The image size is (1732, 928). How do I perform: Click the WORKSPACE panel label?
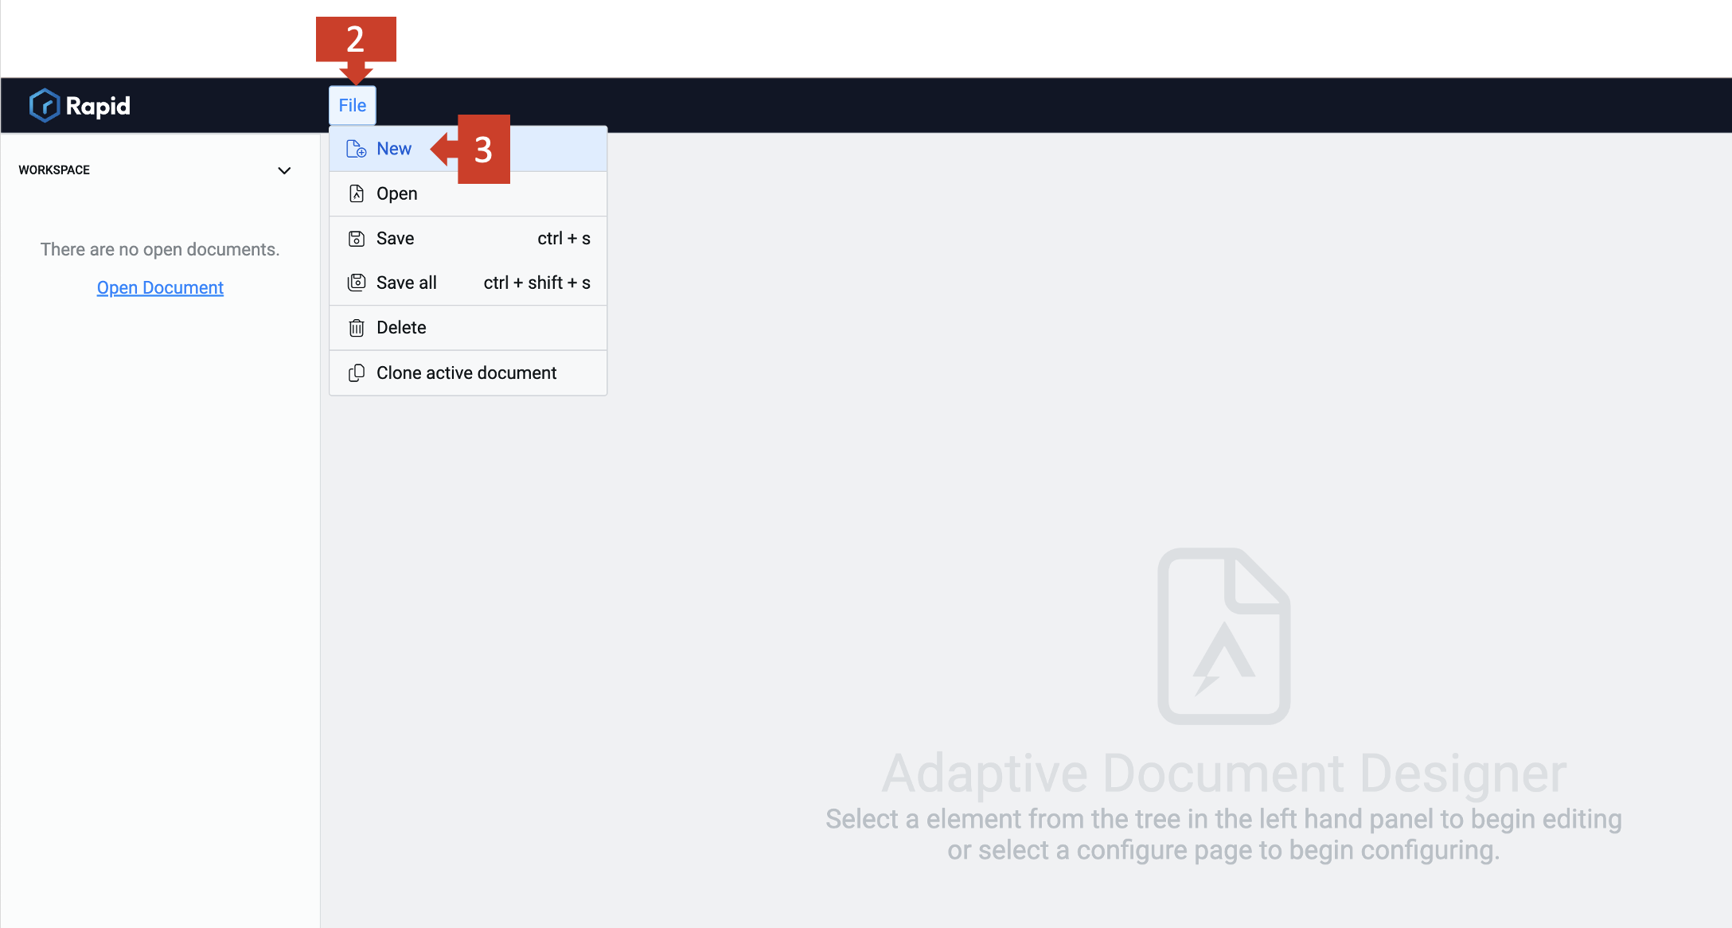53,170
